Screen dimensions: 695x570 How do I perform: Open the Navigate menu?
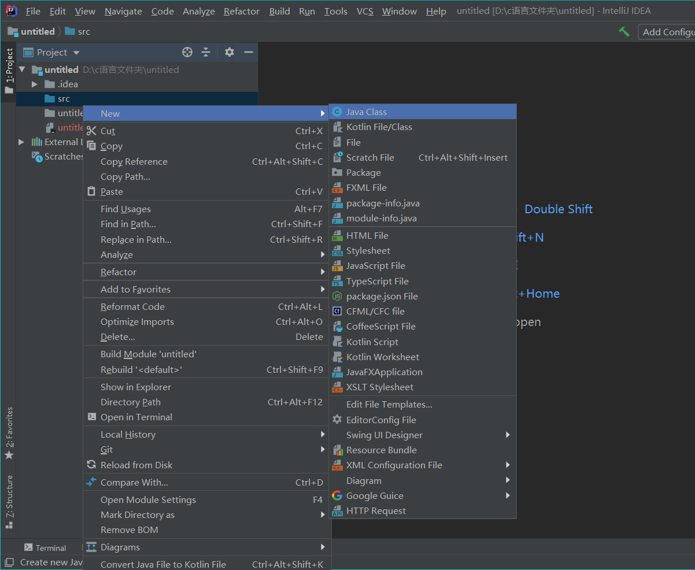[123, 12]
